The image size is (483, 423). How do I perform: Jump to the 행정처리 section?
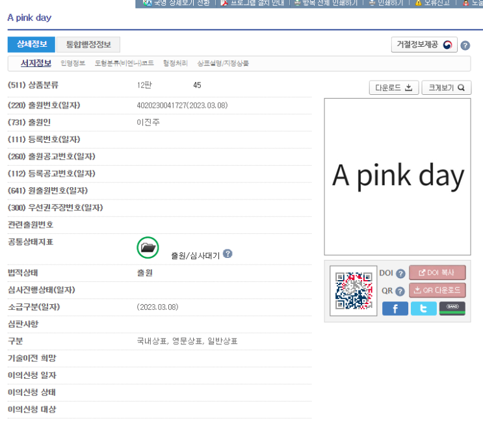click(176, 63)
